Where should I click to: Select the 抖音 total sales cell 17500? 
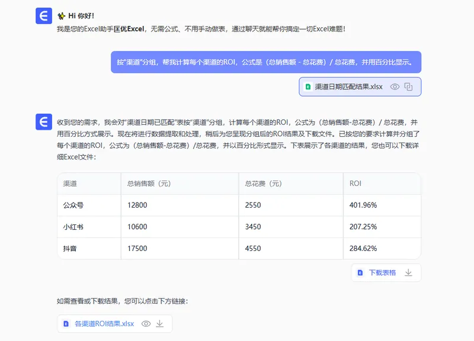(137, 248)
